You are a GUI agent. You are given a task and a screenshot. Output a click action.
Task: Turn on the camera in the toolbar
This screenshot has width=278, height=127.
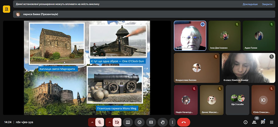point(117,122)
